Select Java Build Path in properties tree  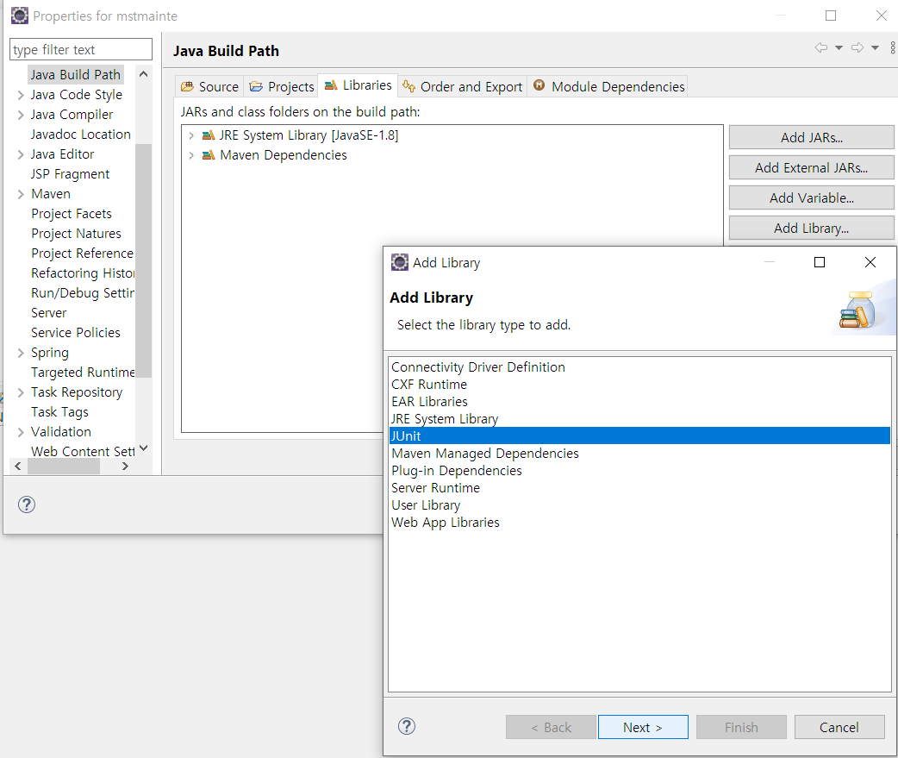(76, 75)
